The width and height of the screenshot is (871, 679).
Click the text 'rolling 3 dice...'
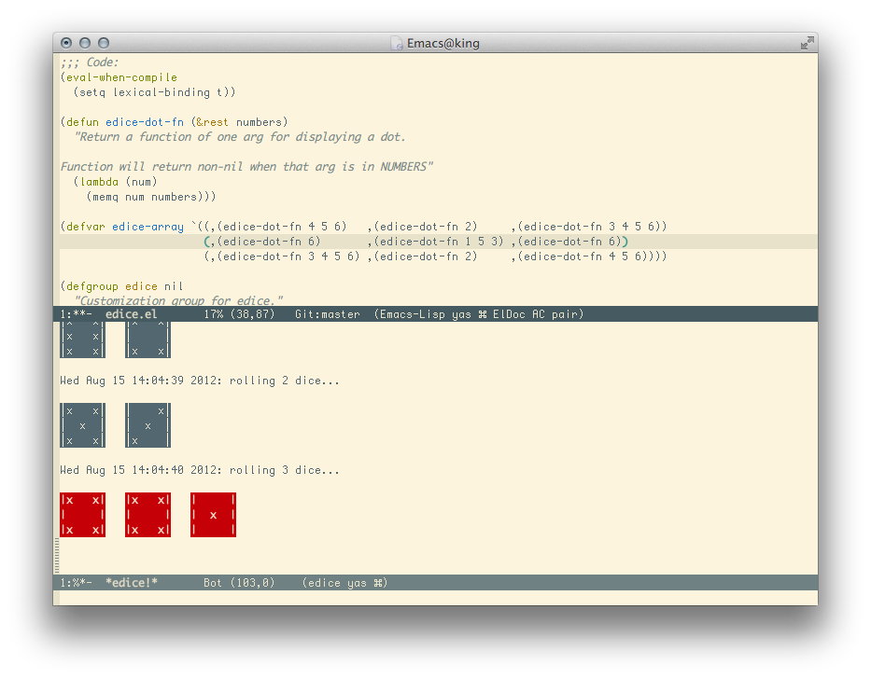point(285,470)
